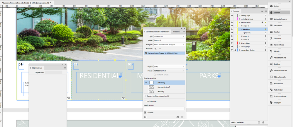This screenshot has height=127, width=293.
Task: Toggle visibility of starting page layer
Action: pos(232,16)
